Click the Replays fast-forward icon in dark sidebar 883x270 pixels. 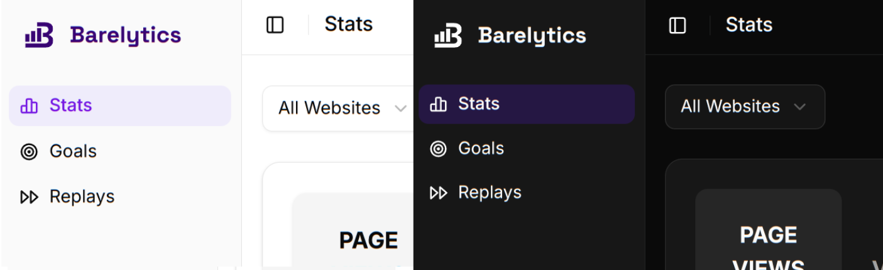click(438, 193)
